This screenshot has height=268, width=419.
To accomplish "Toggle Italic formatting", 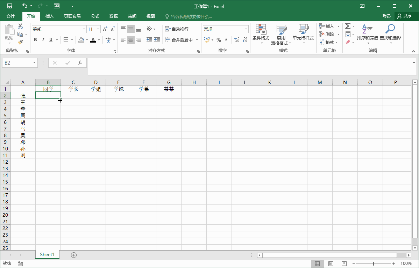I will coord(43,40).
